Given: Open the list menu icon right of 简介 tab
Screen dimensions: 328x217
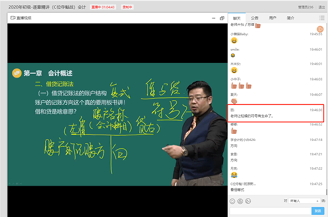Looking at the screenshot, I should point(321,18).
